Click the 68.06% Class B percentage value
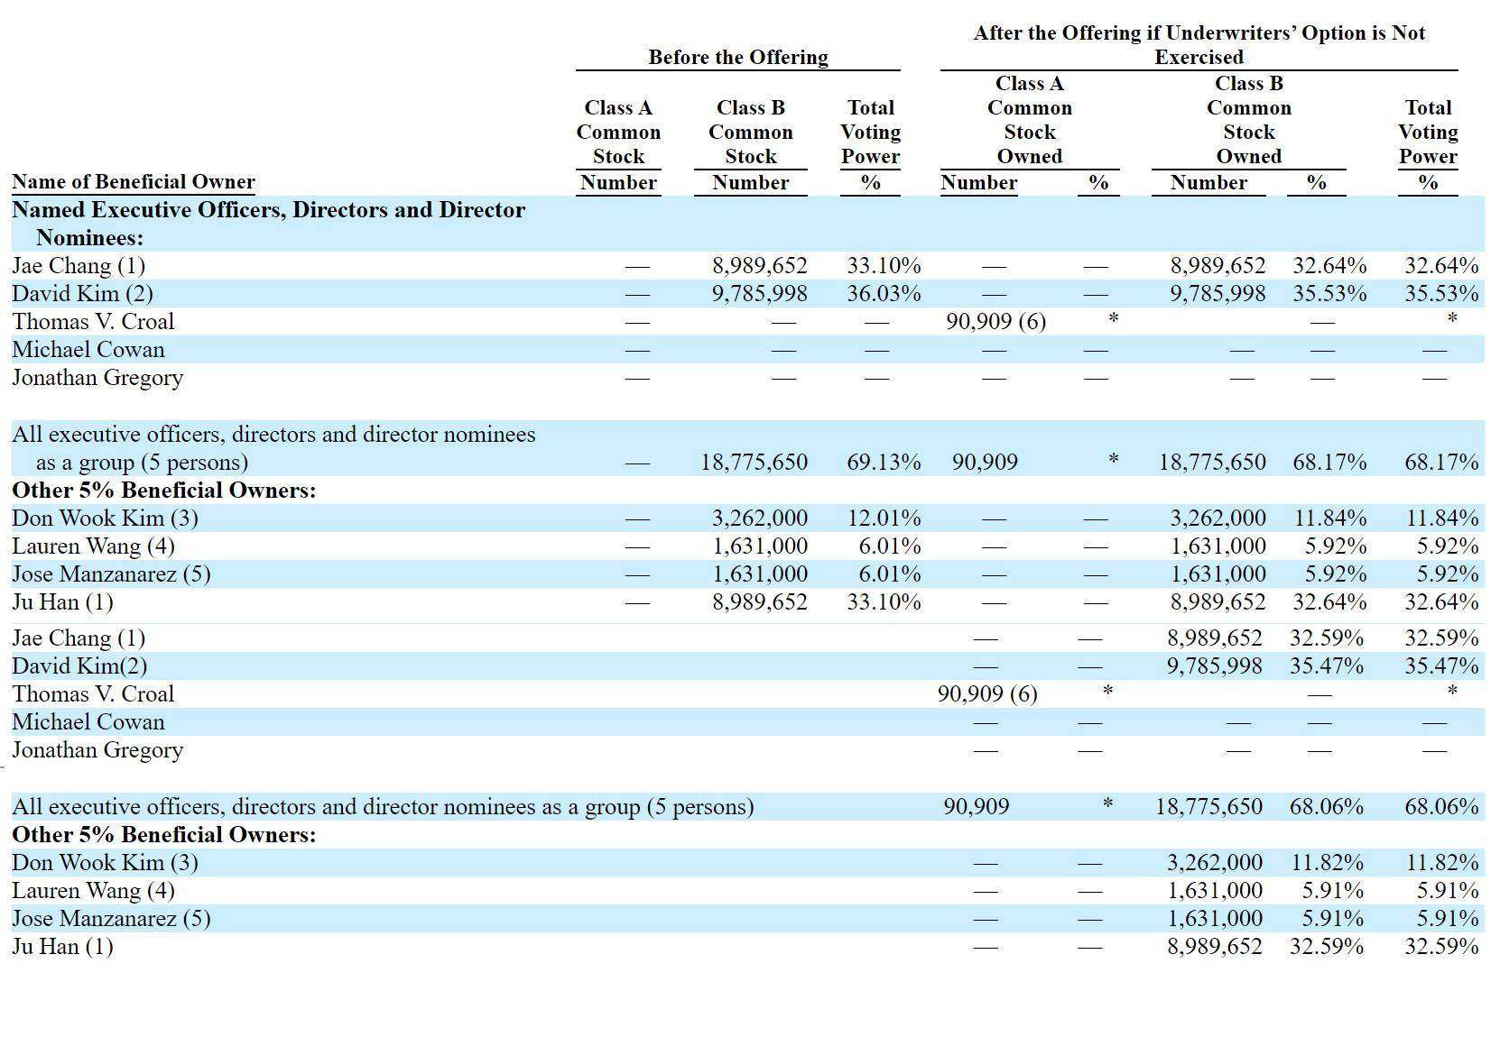1500x1037 pixels. click(1326, 807)
